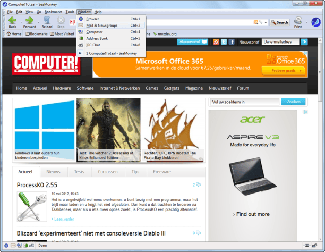Open the View menu
The width and height of the screenshot is (325, 252).
(29, 12)
